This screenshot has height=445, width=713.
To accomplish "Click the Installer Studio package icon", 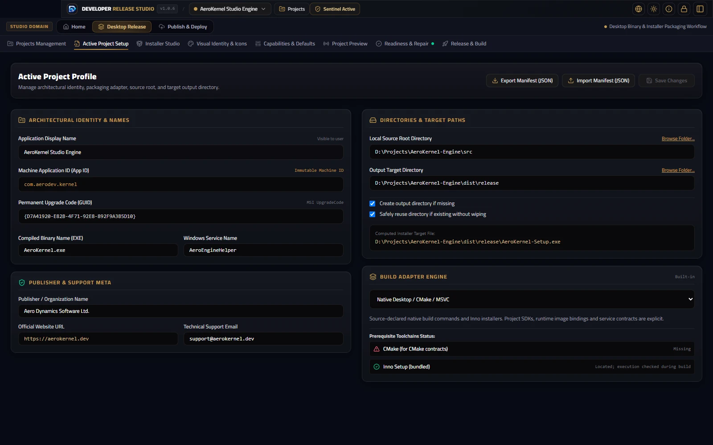I will [139, 44].
